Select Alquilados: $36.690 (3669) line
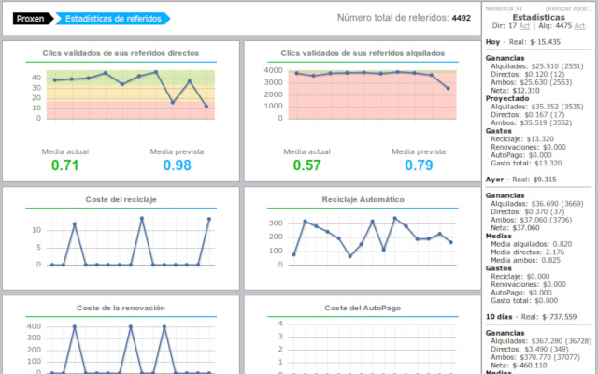Viewport: 598px width, 374px height. click(x=537, y=204)
